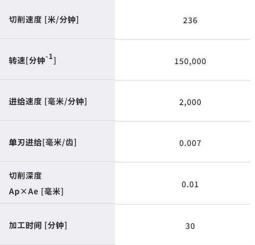The height and width of the screenshot is (245, 255).
Task: Select the 30 machining time value
Action: click(x=190, y=226)
